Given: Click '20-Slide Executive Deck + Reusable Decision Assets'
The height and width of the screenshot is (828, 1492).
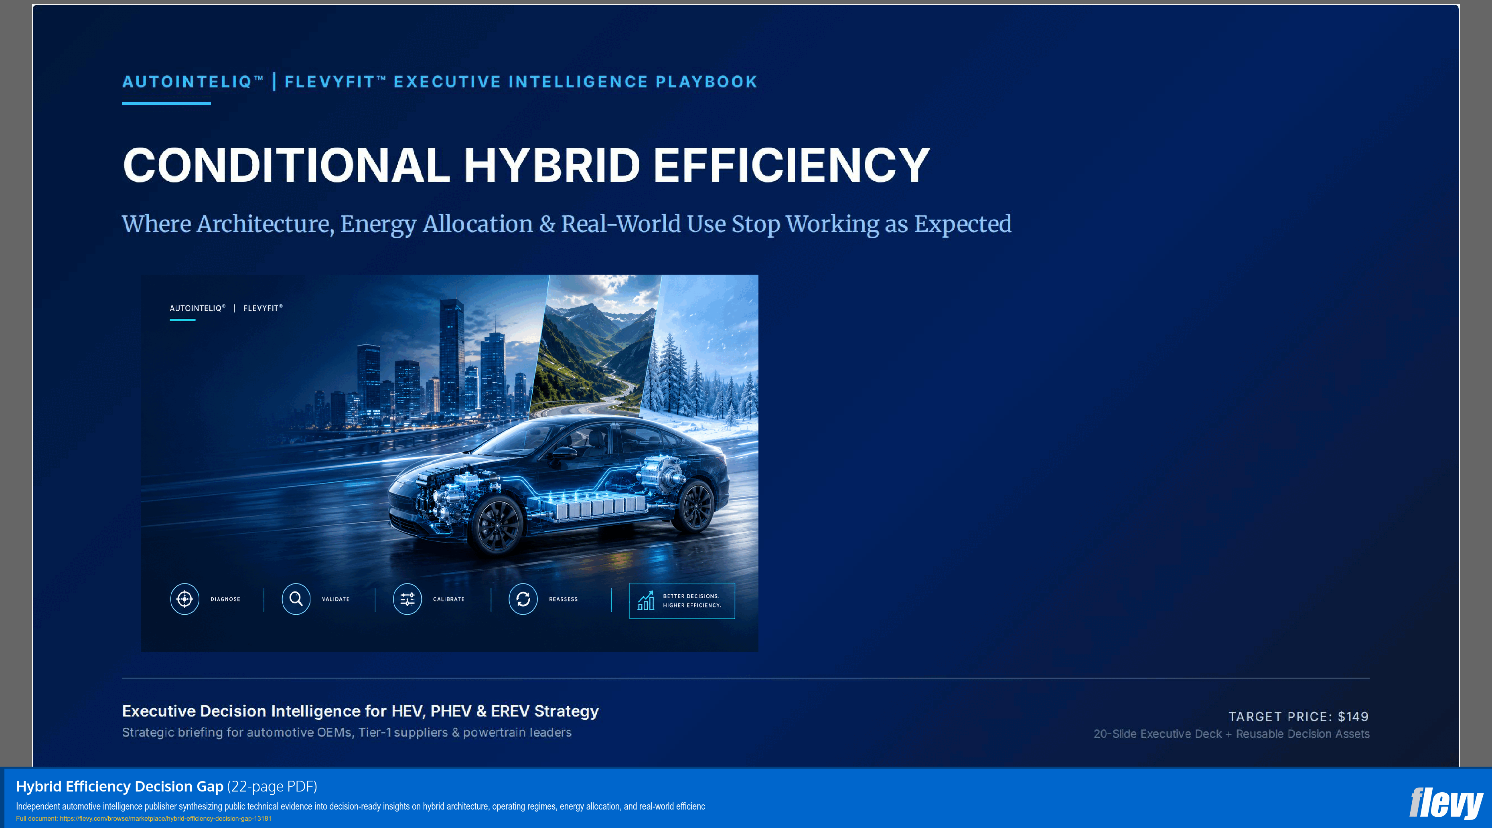Looking at the screenshot, I should (1231, 734).
